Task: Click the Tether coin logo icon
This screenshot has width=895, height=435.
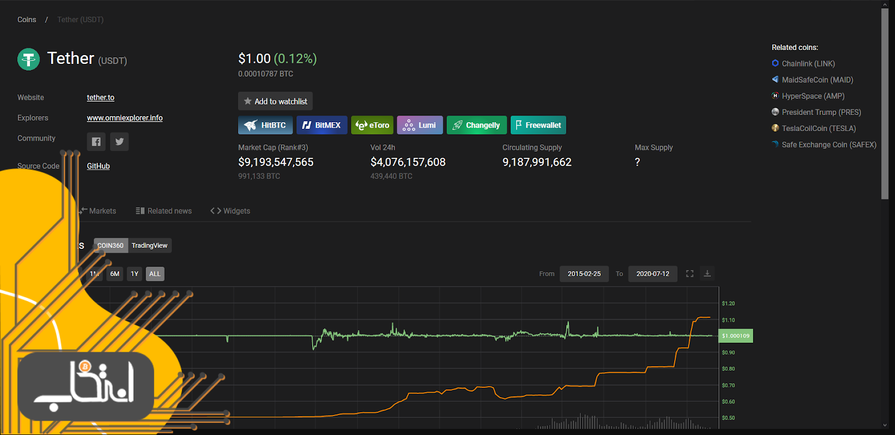Action: pos(28,59)
